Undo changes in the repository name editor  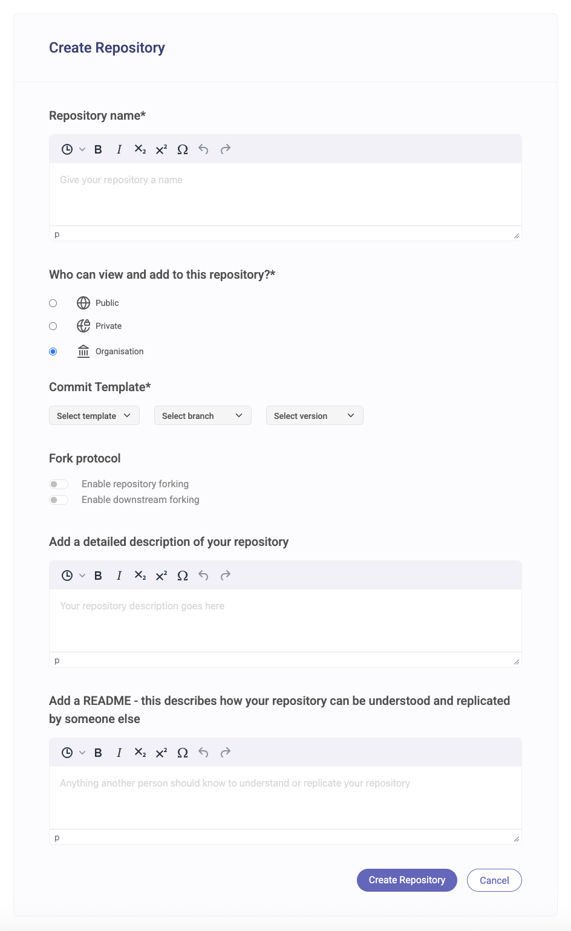click(x=203, y=149)
